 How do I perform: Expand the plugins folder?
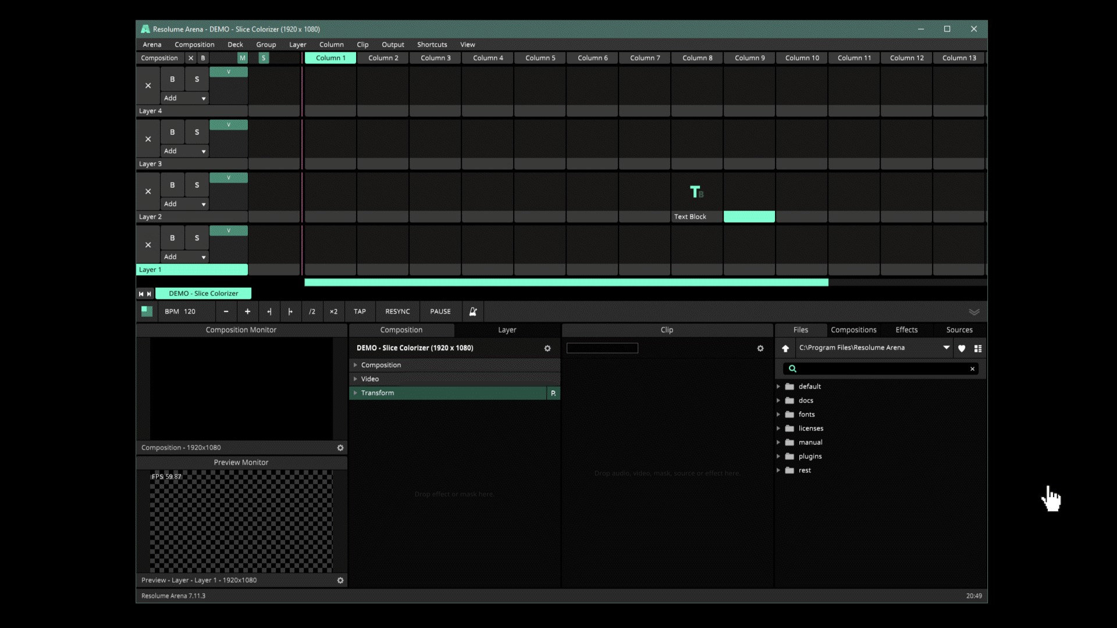[778, 456]
